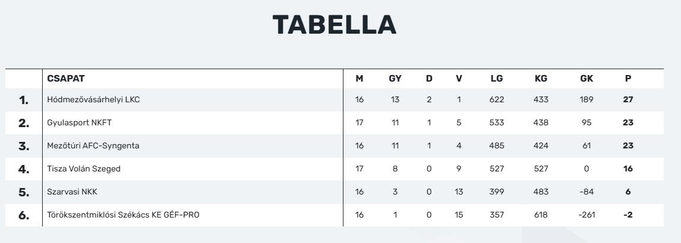The width and height of the screenshot is (681, 243).
Task: Select Törökszentmiklósi Székács KE GÉF-PRO team
Action: pos(123,215)
